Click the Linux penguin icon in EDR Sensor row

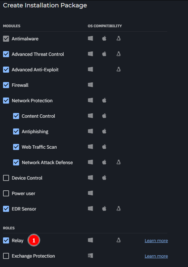click(x=118, y=208)
